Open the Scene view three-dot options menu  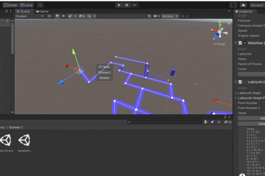pyautogui.click(x=229, y=11)
